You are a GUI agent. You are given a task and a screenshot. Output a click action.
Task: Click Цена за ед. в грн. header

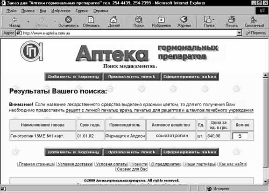[x=219, y=125]
